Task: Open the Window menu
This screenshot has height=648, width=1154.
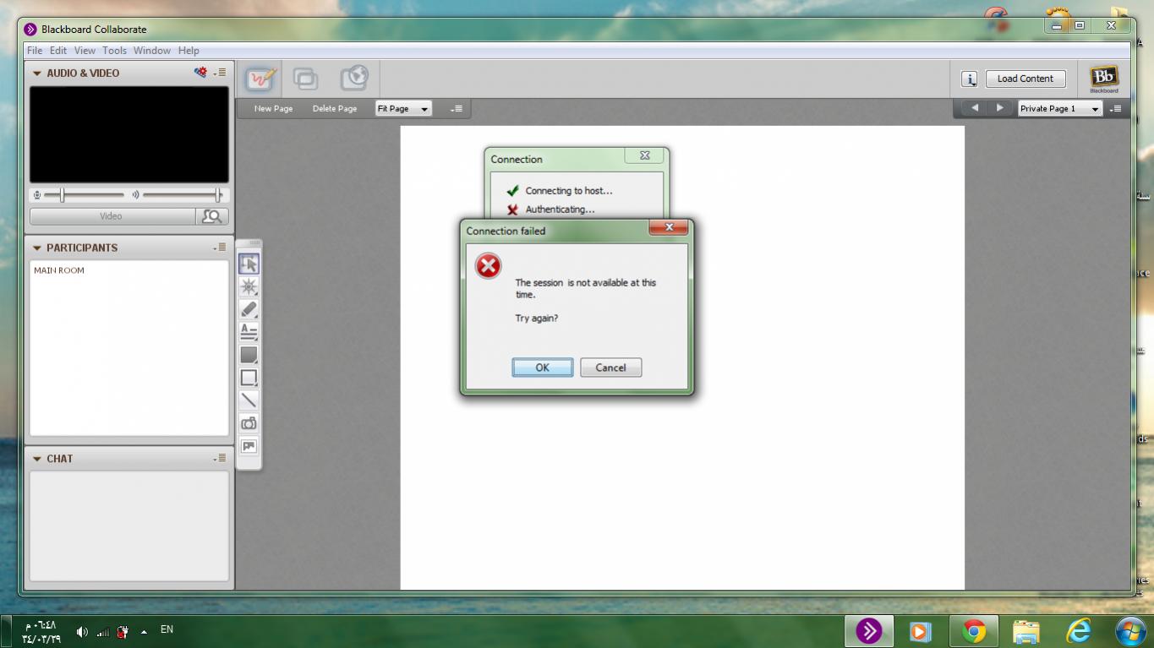Action: click(152, 51)
